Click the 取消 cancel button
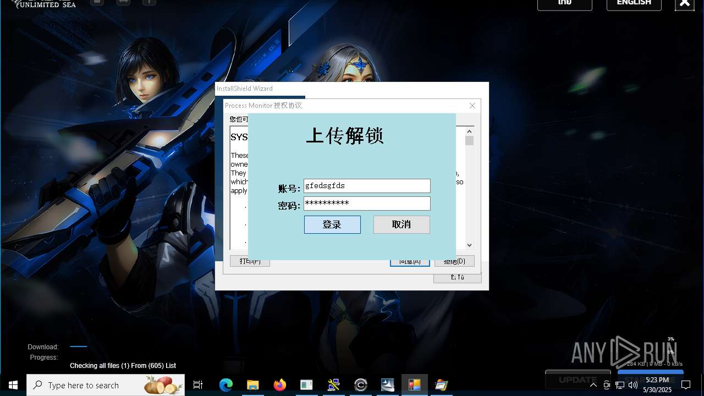Image resolution: width=704 pixels, height=396 pixels. 402,224
